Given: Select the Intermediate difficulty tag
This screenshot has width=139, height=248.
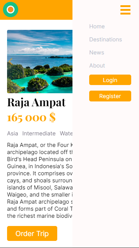Looking at the screenshot, I should point(39,134).
